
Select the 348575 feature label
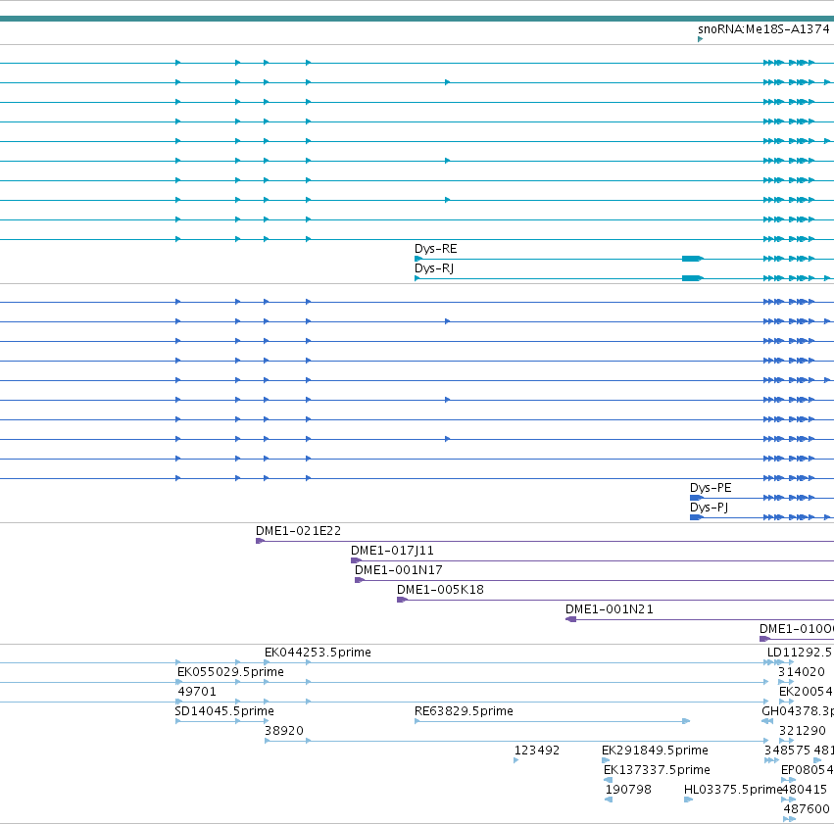787,751
